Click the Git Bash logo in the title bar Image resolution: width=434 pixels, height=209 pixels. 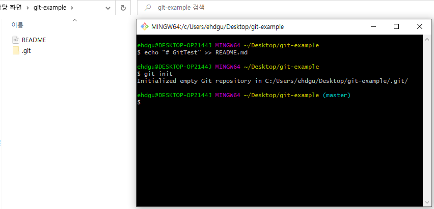click(x=145, y=26)
